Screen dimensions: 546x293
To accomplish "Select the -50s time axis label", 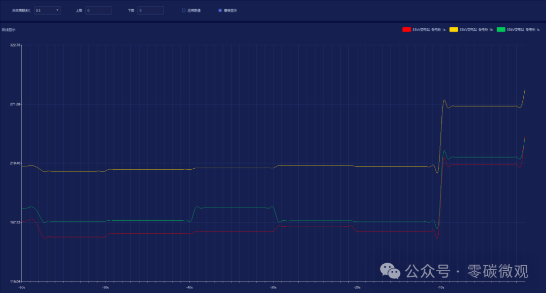I will click(x=106, y=287).
